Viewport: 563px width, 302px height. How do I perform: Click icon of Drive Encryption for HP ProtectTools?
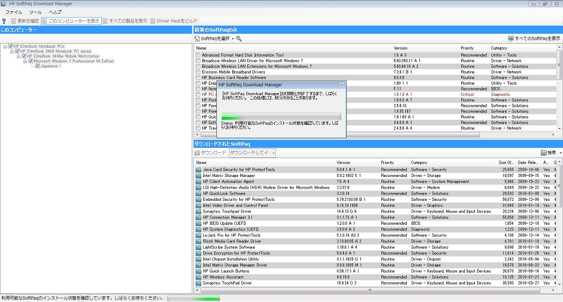[x=198, y=253]
